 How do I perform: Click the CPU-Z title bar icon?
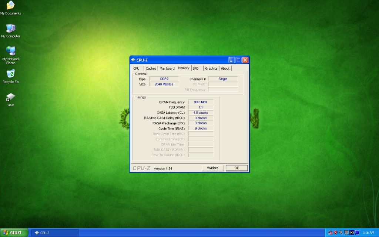133,60
